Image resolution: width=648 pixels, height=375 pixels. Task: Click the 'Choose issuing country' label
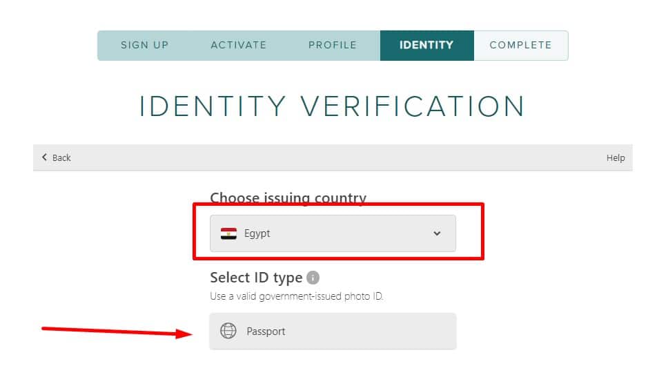coord(288,198)
